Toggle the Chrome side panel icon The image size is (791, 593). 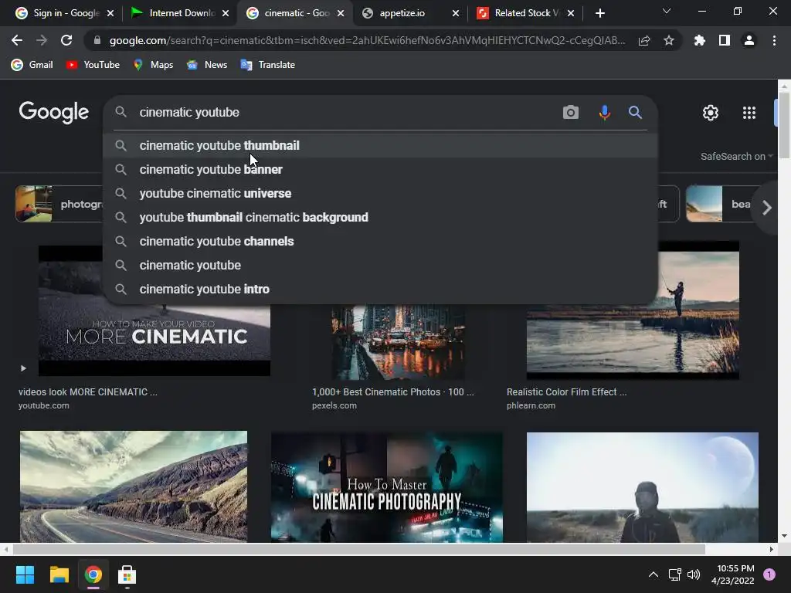[x=725, y=40]
